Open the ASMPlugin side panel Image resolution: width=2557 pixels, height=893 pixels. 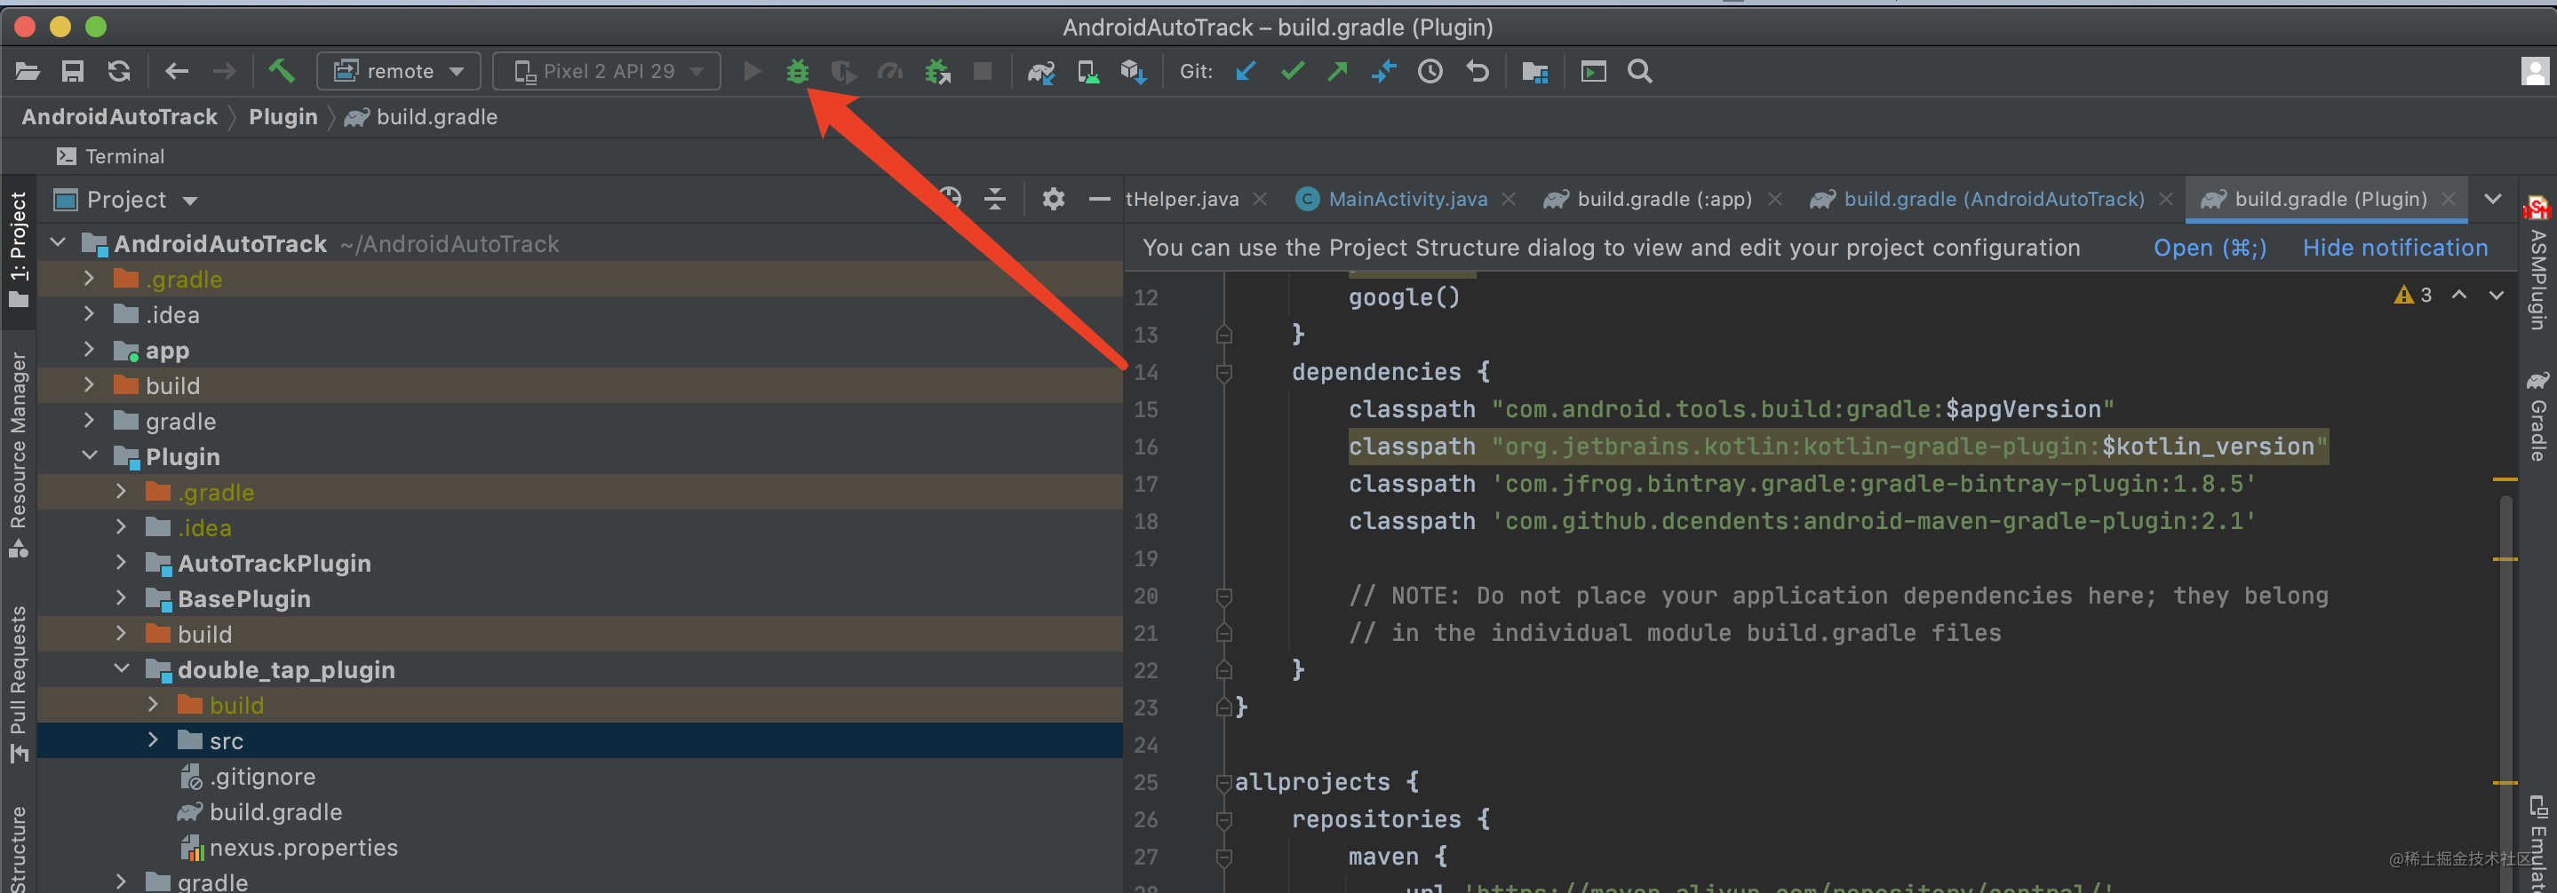[2537, 268]
